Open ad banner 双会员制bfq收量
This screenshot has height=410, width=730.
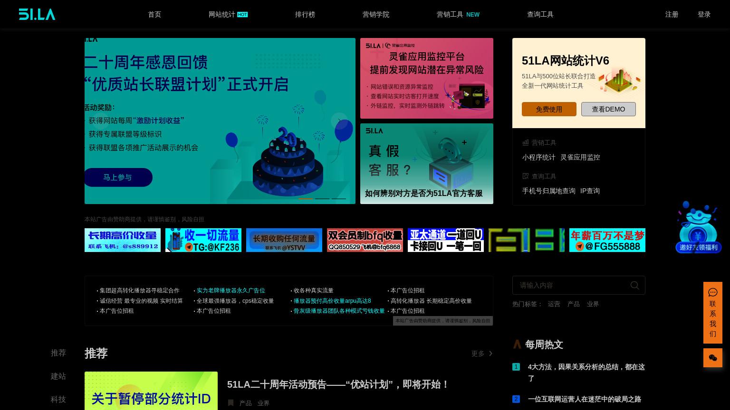pos(365,240)
